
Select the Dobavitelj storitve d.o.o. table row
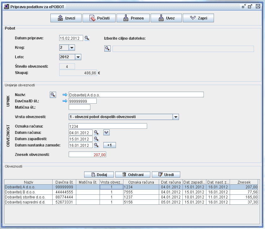click(28, 197)
